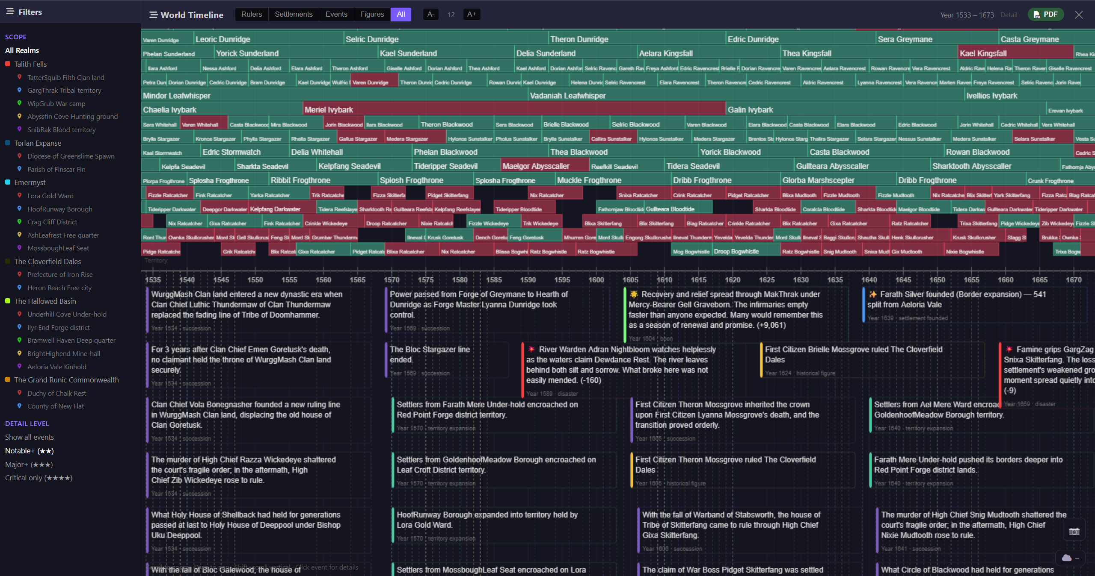Close the World Timeline panel
Image resolution: width=1095 pixels, height=576 pixels.
[x=1079, y=15]
